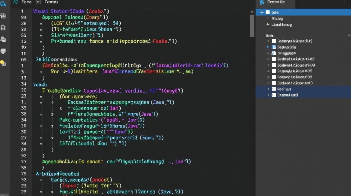Toggle the checkbox in the highlighted top row
The height and width of the screenshot is (196, 351).
click(x=267, y=12)
